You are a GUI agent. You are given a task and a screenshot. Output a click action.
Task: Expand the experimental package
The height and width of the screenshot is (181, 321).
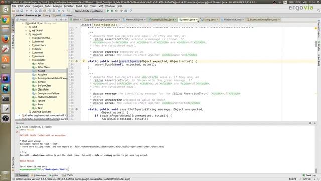[30, 38]
